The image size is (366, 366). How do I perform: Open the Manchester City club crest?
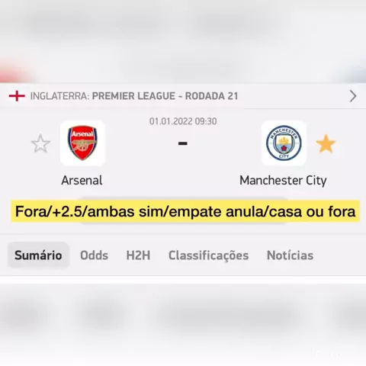click(284, 143)
